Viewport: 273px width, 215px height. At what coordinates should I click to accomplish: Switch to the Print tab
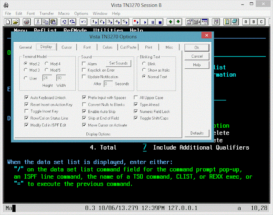pos(149,47)
